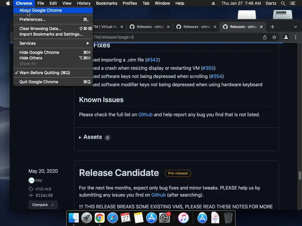Open the View menu
Screen dimensions: 302x226
click(x=67, y=3)
